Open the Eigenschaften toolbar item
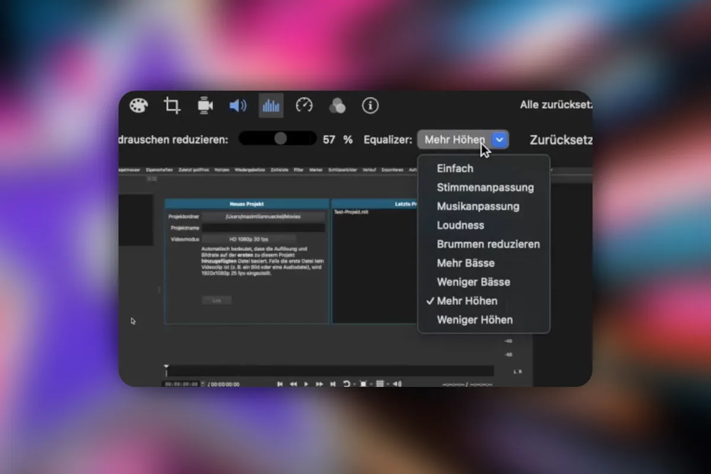The image size is (711, 474). (x=159, y=170)
